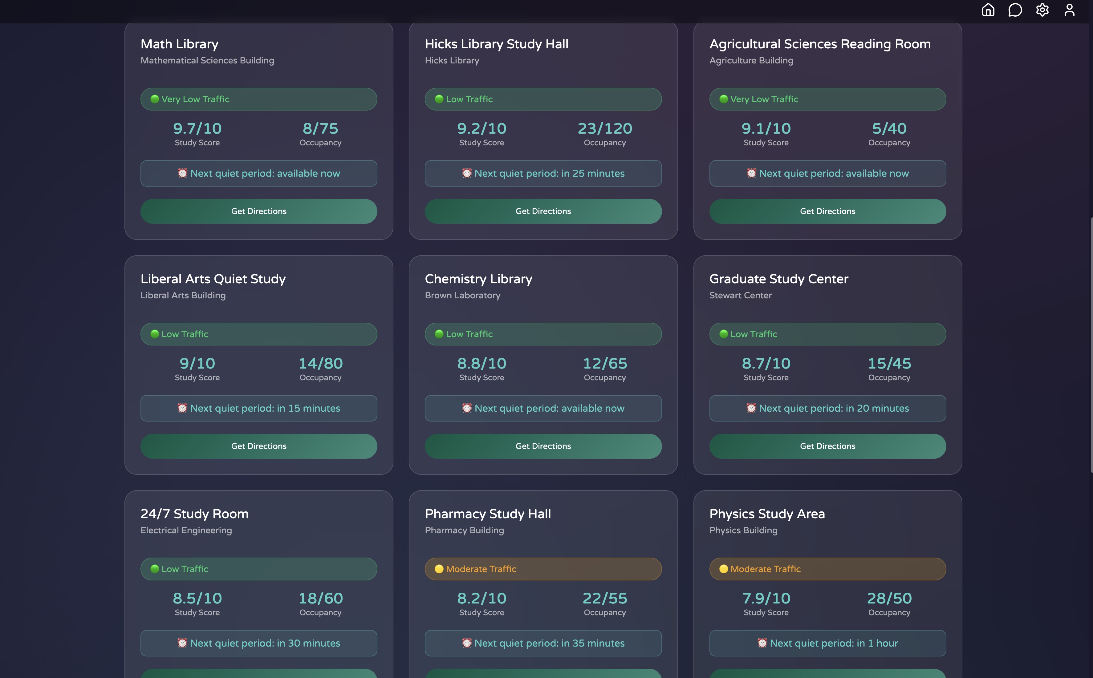Image resolution: width=1093 pixels, height=678 pixels.
Task: Open the chat bubble icon
Action: tap(1015, 10)
